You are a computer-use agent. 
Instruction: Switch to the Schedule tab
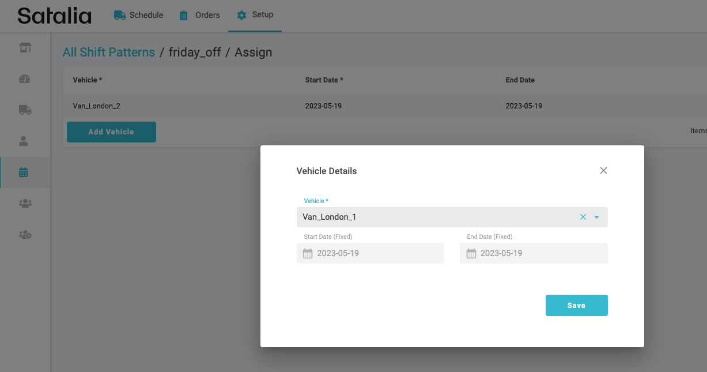coord(139,16)
